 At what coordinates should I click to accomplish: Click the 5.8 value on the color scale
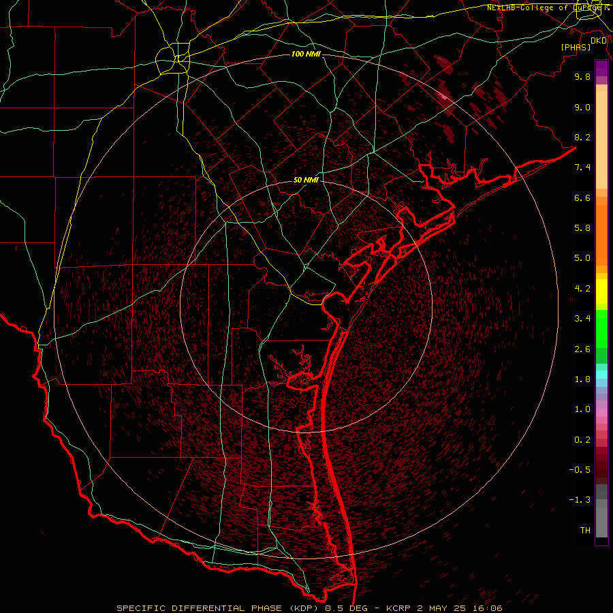click(582, 228)
